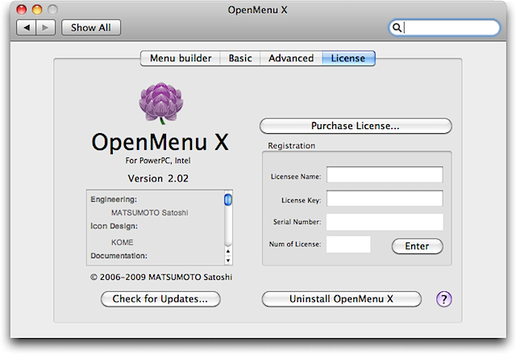Click the Purchase License... button
The image size is (516, 355).
click(x=356, y=126)
